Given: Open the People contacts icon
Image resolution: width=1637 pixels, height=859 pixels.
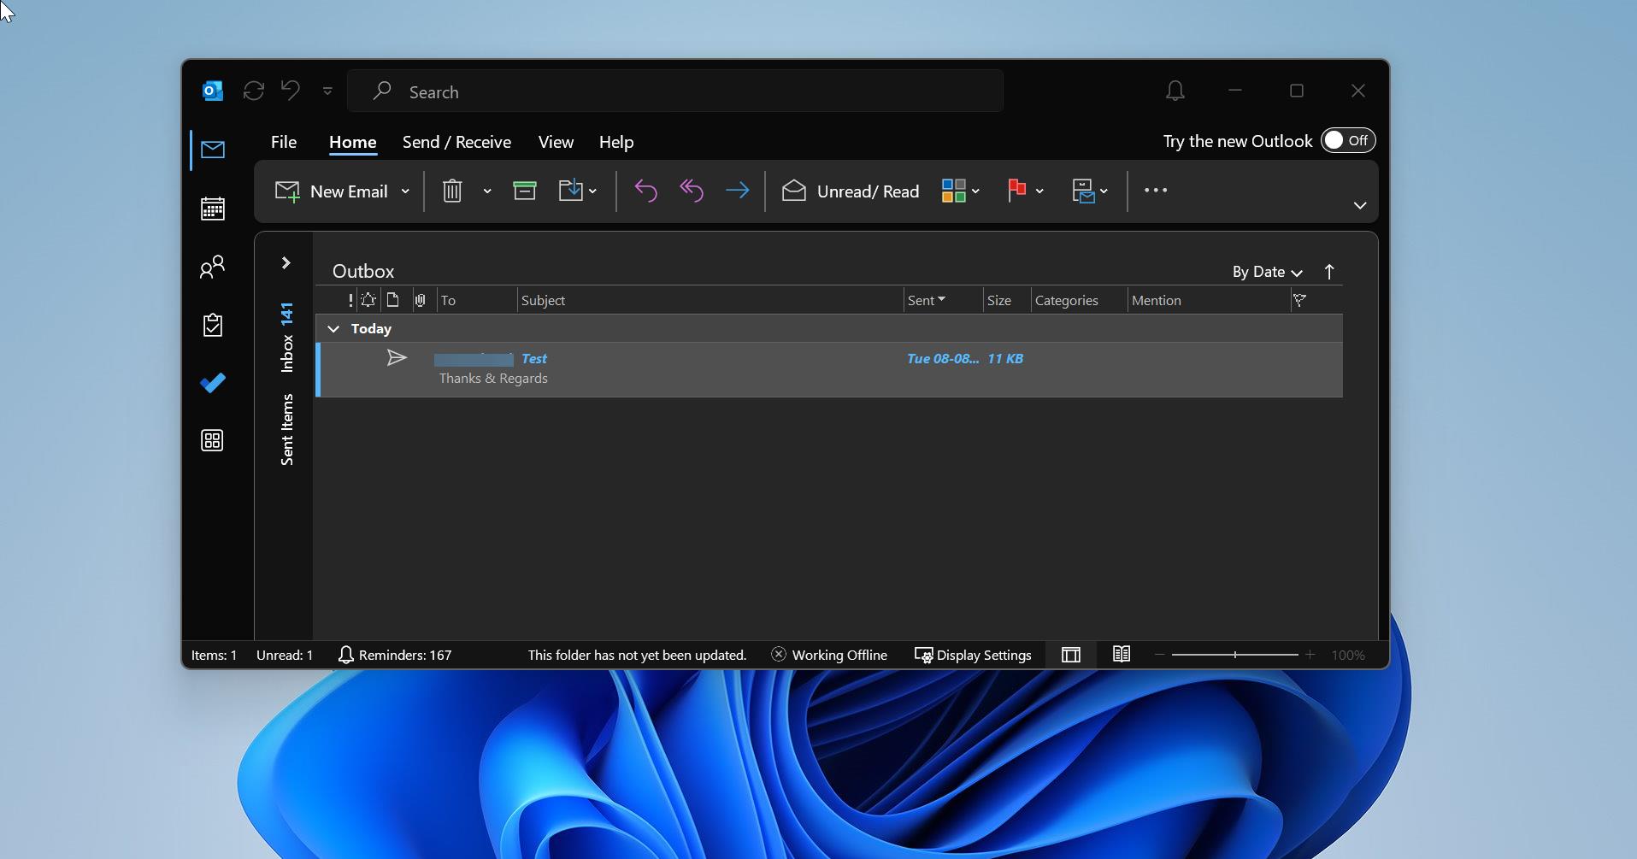Looking at the screenshot, I should tap(212, 268).
